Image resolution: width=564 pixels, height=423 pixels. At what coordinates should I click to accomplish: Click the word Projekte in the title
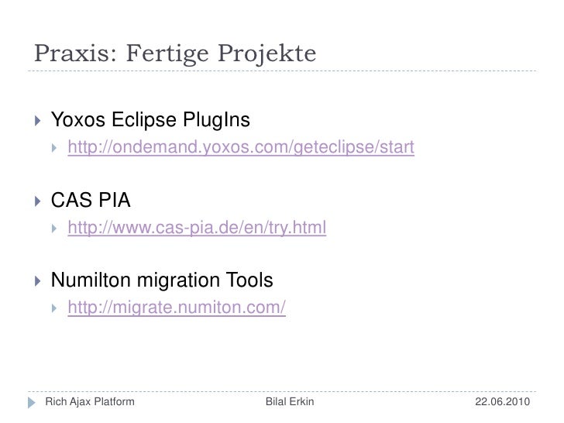tap(267, 54)
